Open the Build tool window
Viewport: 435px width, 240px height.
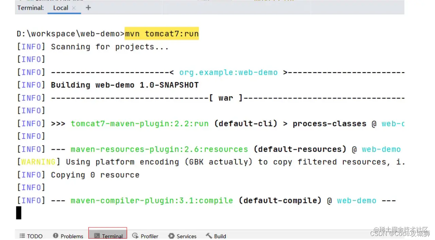[x=216, y=236]
